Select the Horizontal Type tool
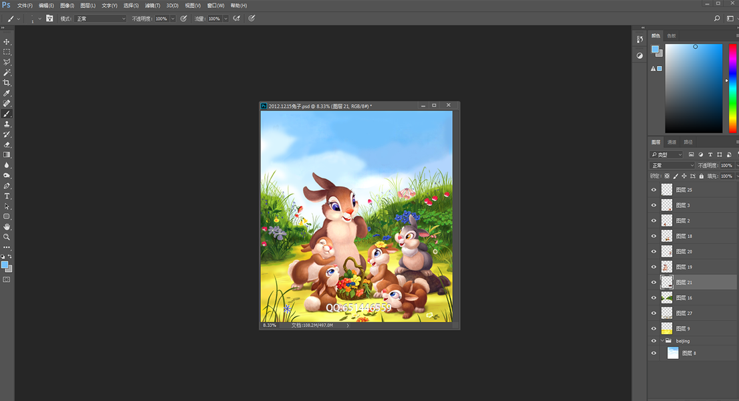The height and width of the screenshot is (401, 739). tap(7, 196)
